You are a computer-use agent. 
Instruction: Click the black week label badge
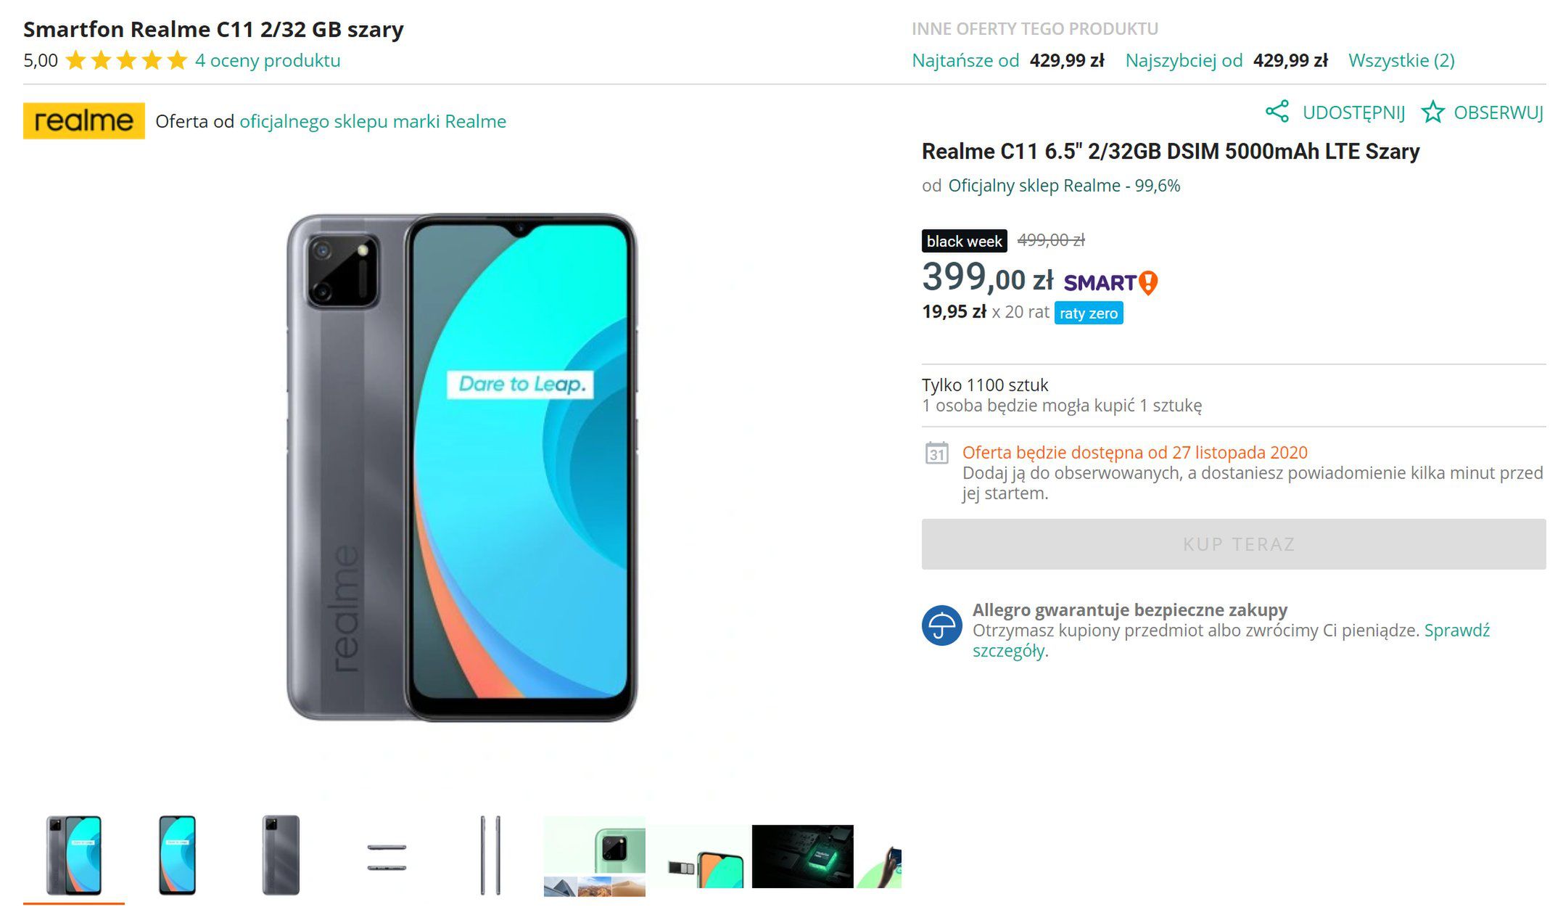(964, 241)
